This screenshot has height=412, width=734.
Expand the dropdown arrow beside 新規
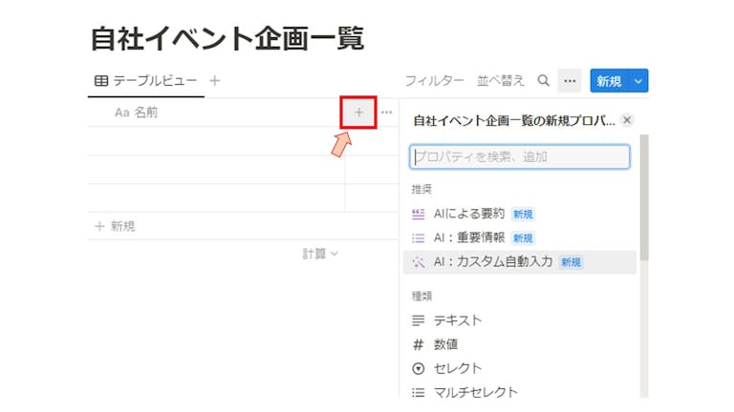(638, 81)
